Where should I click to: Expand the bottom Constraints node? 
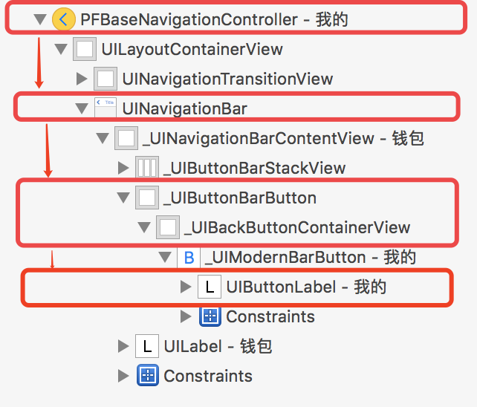coord(123,376)
